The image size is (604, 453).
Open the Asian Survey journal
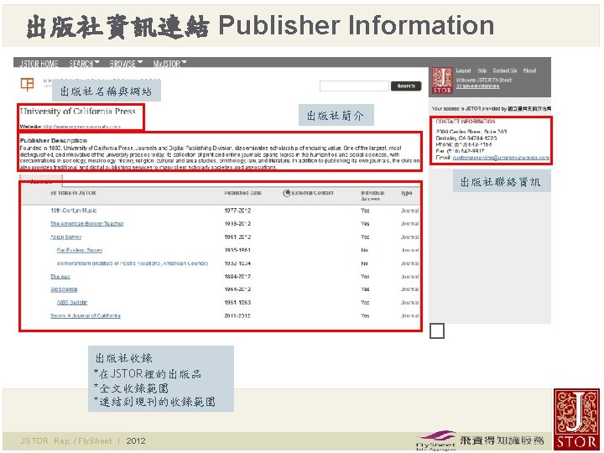click(66, 237)
